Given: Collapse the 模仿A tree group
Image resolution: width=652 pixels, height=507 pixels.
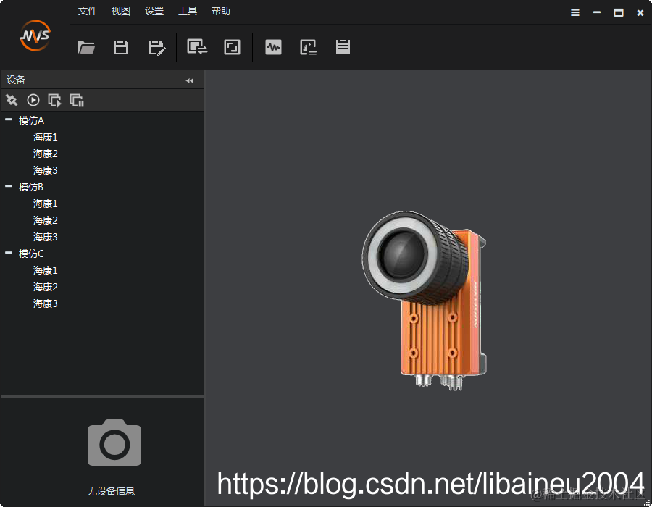Looking at the screenshot, I should 8,120.
